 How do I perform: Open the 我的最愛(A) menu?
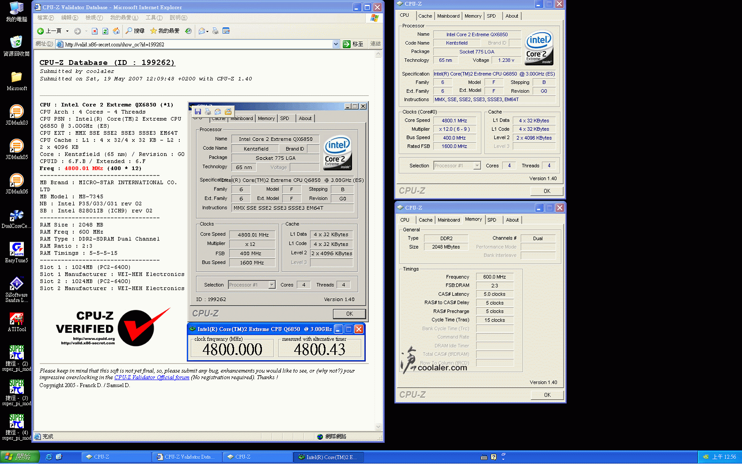(124, 18)
